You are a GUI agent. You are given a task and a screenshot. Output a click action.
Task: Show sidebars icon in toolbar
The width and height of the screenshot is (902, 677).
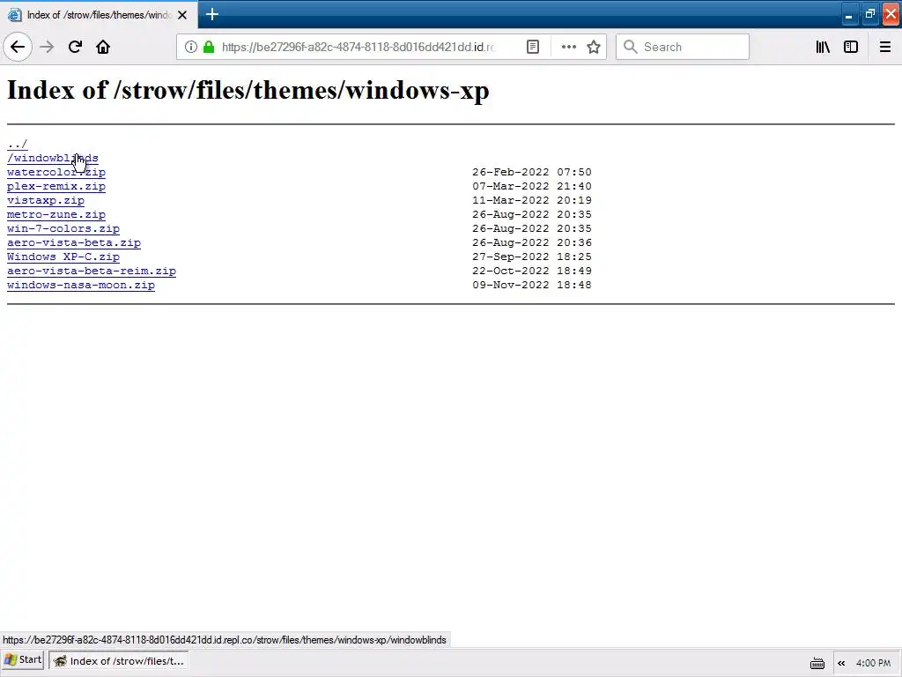pos(851,48)
